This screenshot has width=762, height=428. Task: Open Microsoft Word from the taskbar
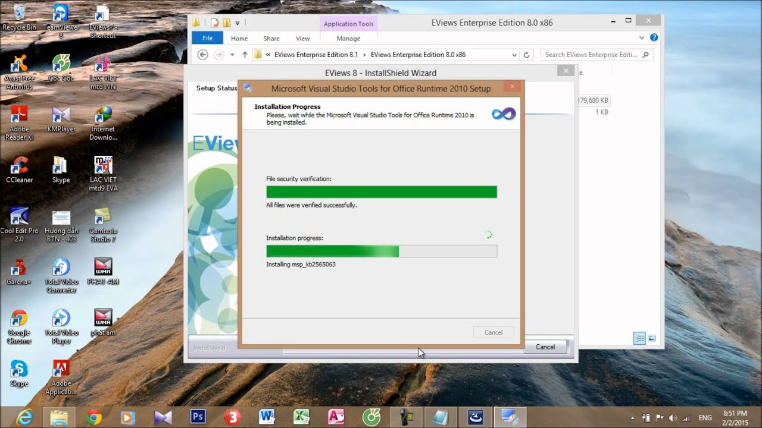266,417
